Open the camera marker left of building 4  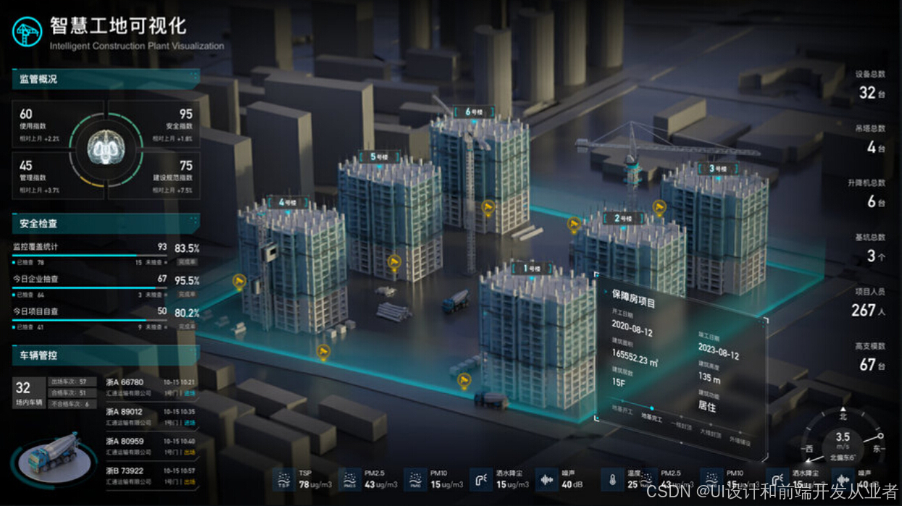point(238,281)
